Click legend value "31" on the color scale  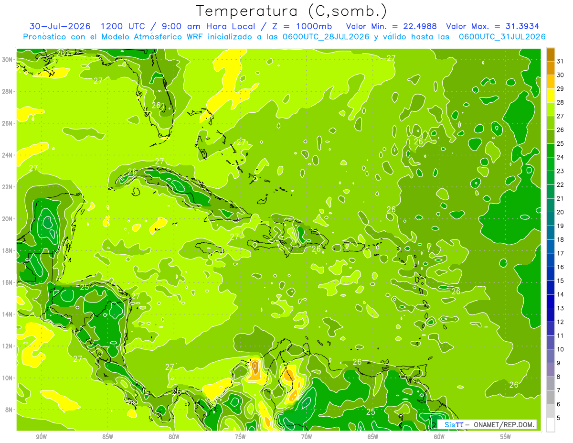(560, 61)
